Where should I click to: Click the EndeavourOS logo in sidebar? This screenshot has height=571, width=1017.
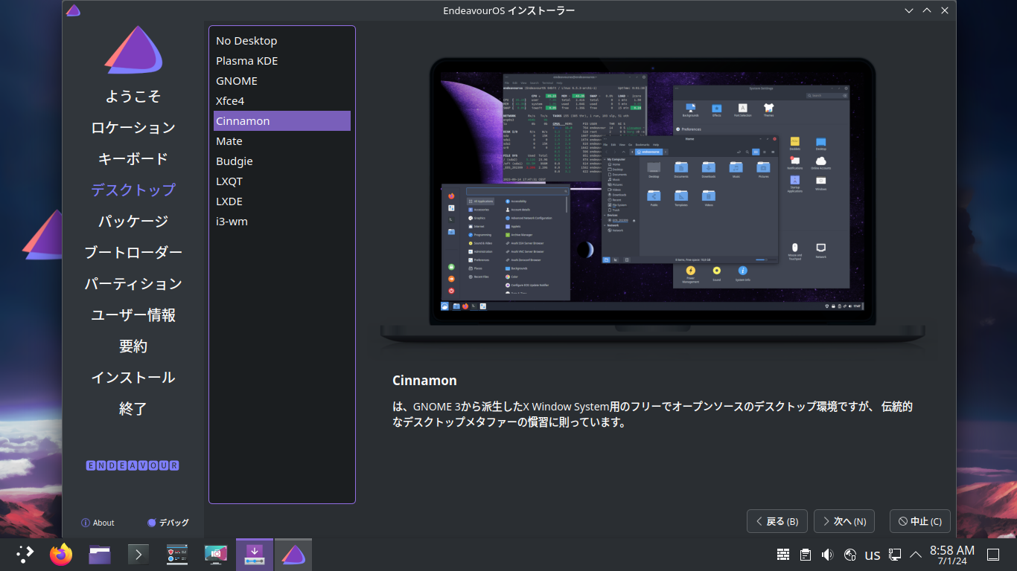point(133,50)
